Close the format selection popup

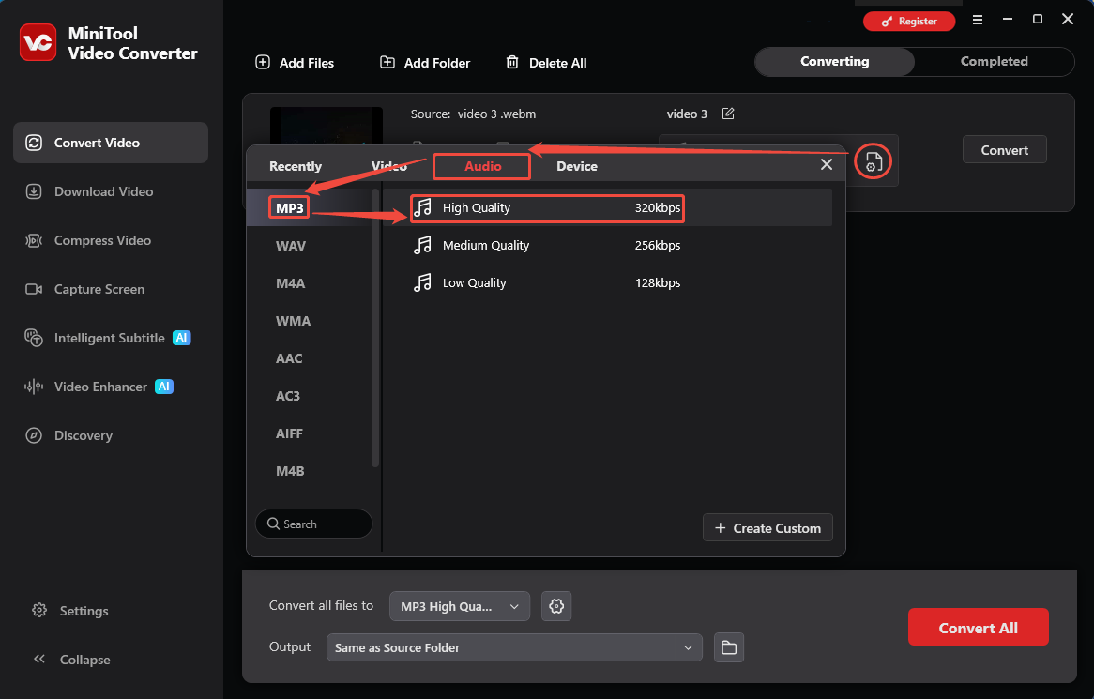pyautogui.click(x=827, y=164)
